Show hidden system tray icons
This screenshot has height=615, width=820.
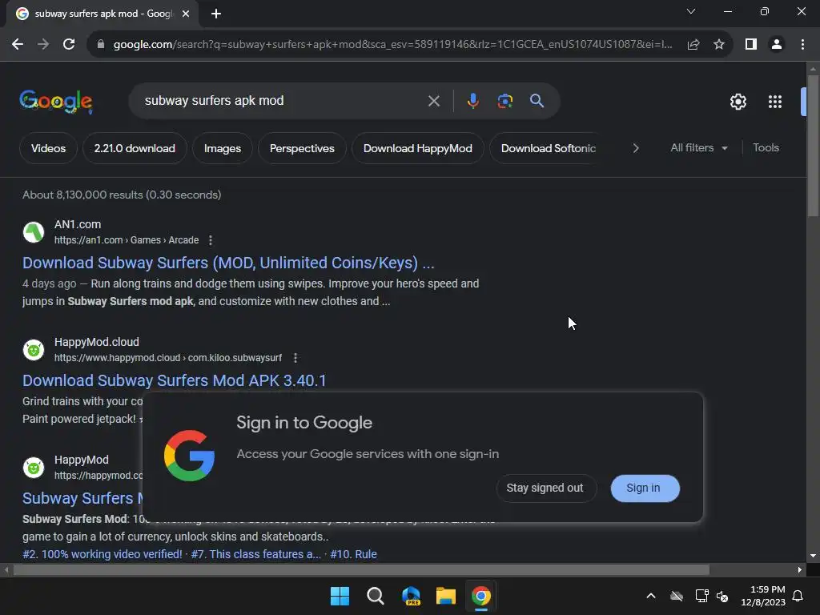(651, 596)
